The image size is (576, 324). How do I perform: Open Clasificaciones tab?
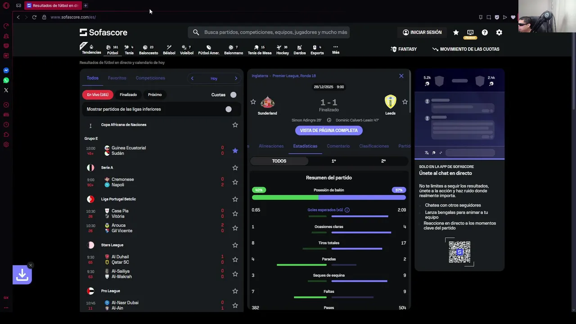[x=374, y=146]
